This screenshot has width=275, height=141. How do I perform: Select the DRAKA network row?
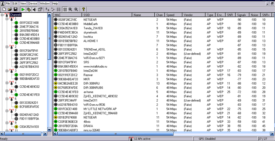(163, 126)
